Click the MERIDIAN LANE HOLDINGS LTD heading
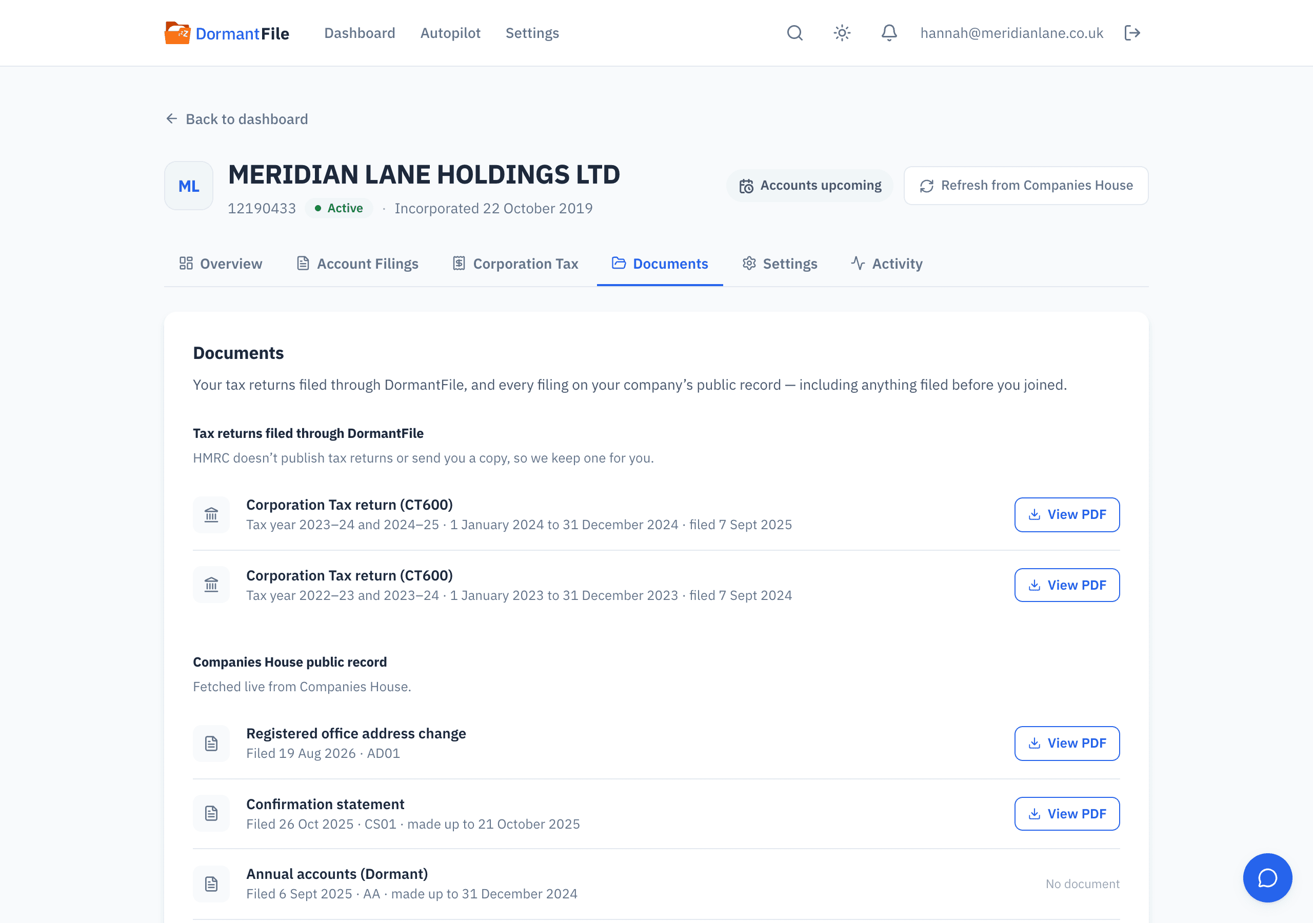This screenshot has width=1313, height=923. pos(424,174)
